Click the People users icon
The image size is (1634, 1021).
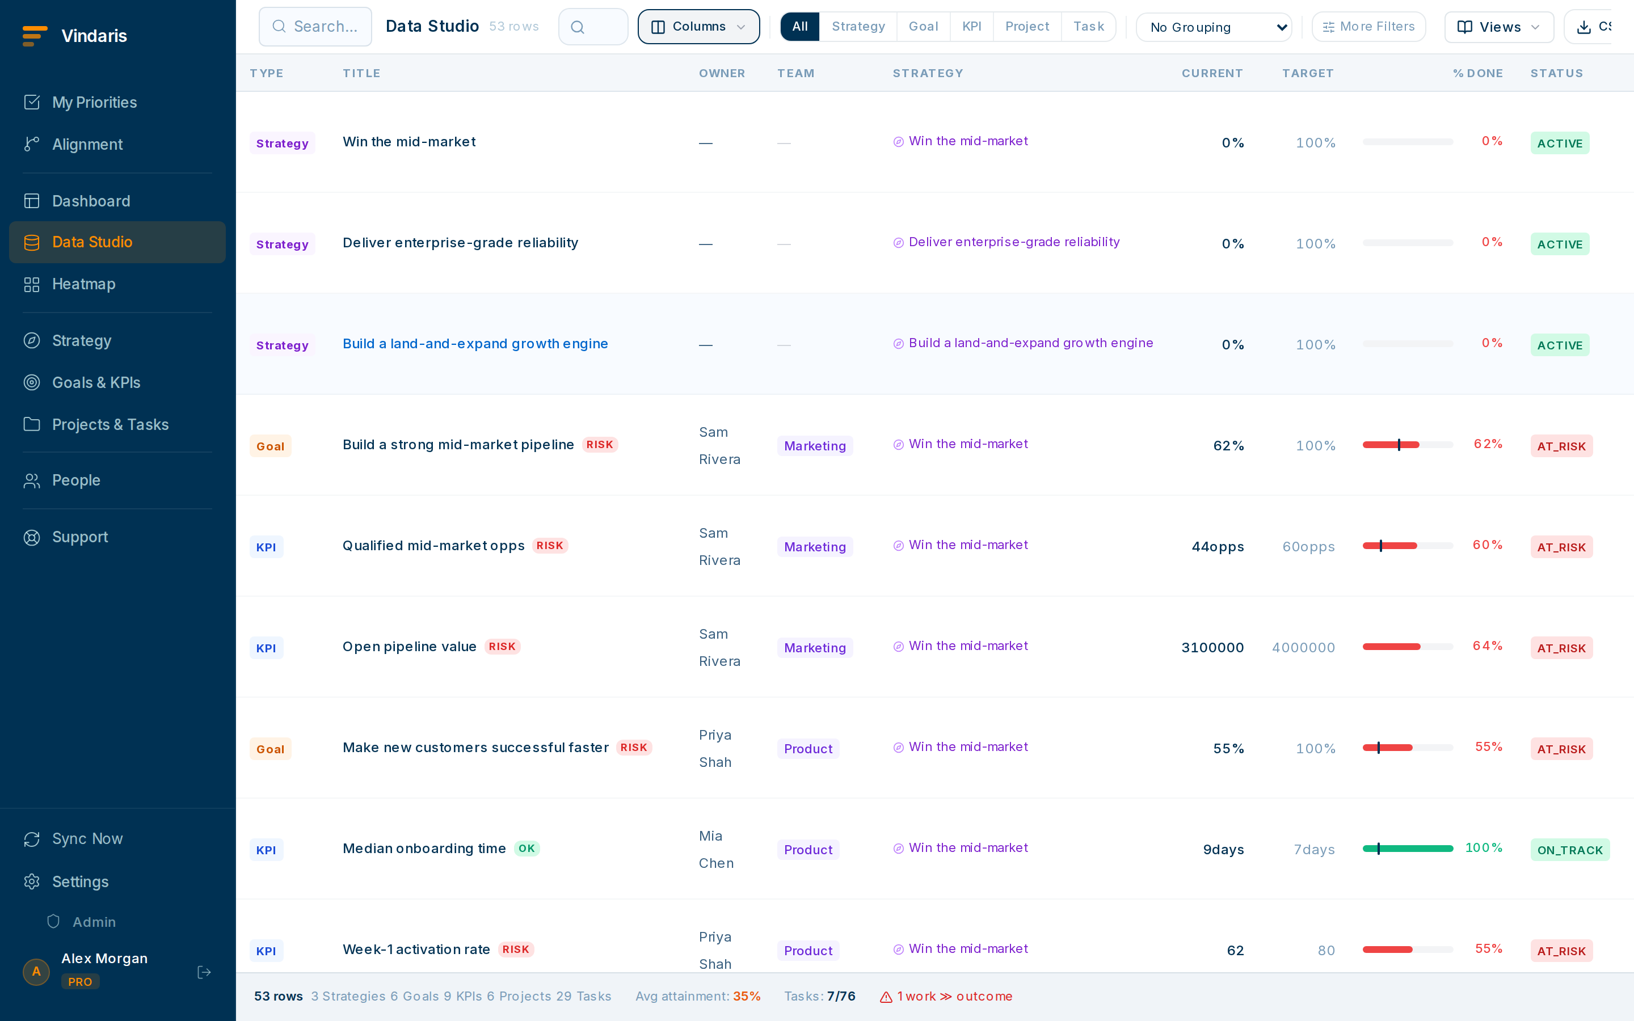point(32,480)
